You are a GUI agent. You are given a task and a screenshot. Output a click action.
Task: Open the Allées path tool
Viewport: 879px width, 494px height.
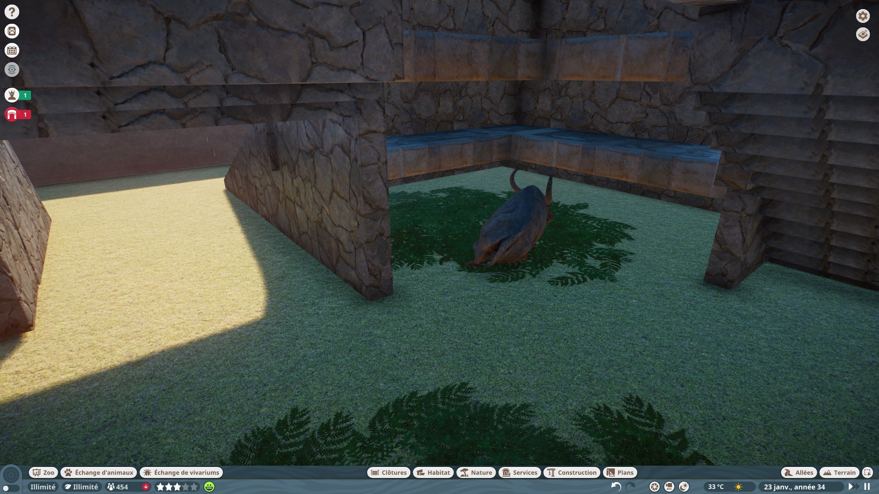click(799, 473)
